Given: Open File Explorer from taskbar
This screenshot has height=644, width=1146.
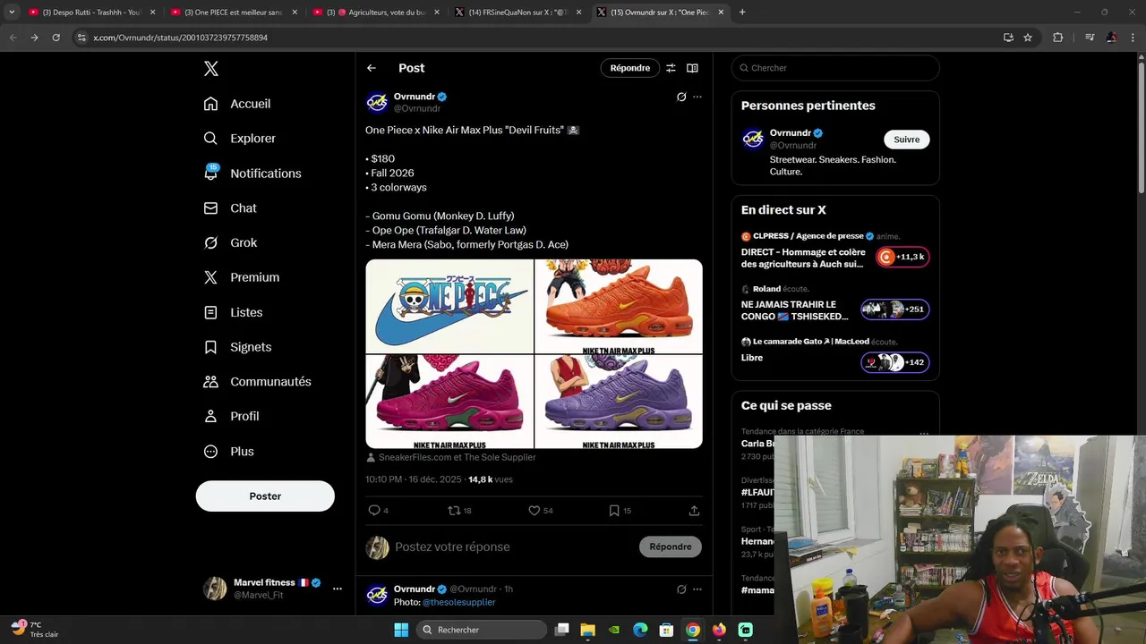Looking at the screenshot, I should point(588,630).
